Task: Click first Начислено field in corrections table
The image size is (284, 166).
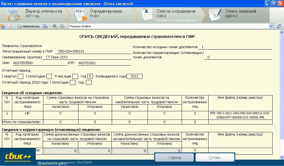Action: (x=60, y=151)
